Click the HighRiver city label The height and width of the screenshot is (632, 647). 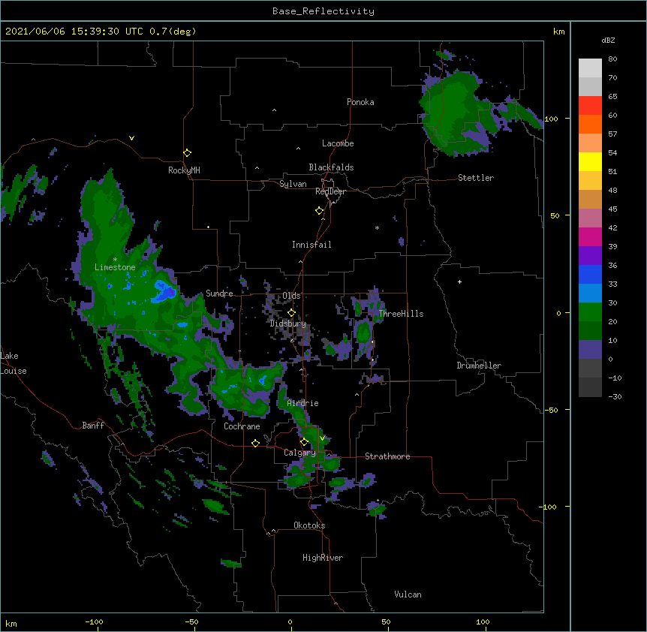click(x=323, y=558)
